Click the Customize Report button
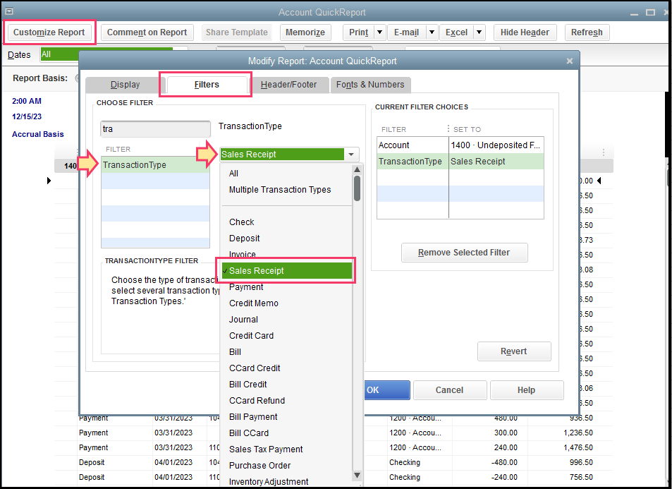672x489 pixels. click(49, 32)
